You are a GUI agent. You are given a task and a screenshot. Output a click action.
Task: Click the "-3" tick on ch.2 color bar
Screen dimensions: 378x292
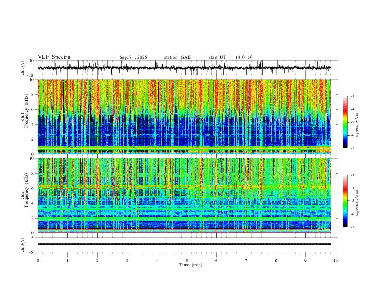pos(352,175)
